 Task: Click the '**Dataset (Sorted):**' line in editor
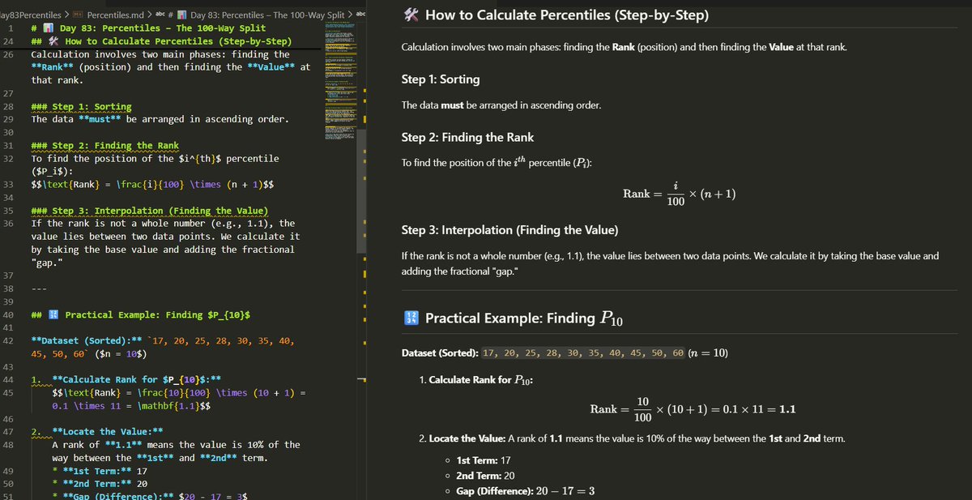(162, 347)
